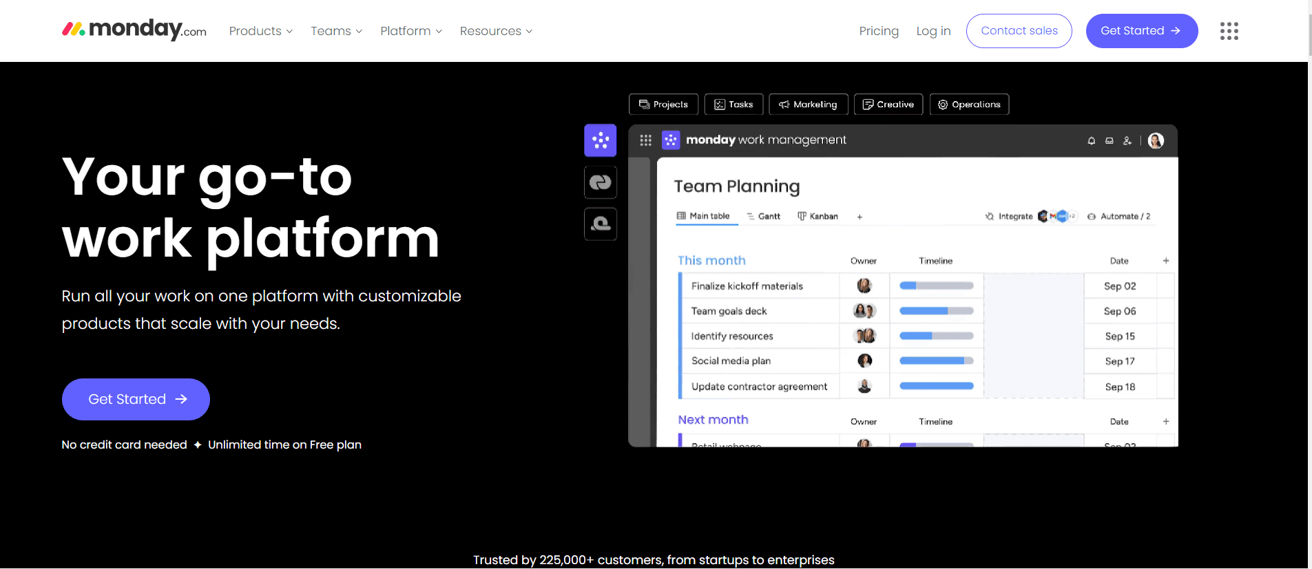Select the Creative category tab
This screenshot has width=1312, height=569.
pos(888,105)
